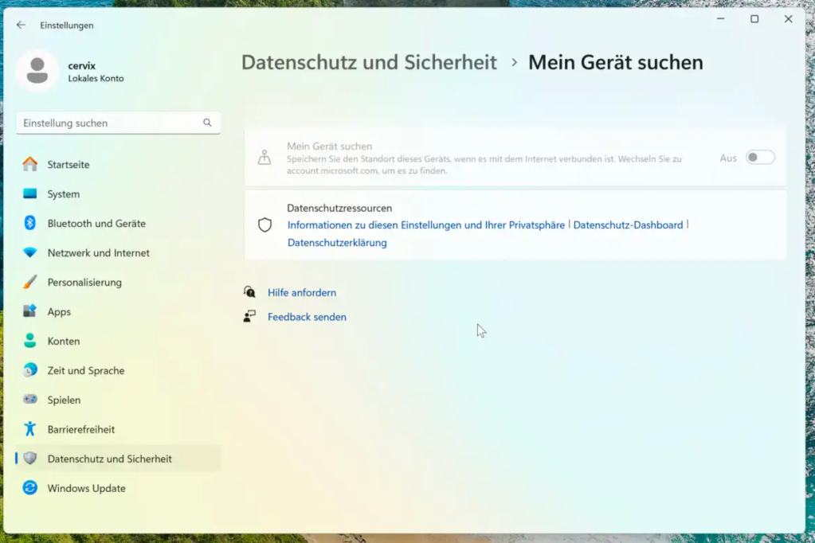Open the Datenschutzerklärung link

[x=337, y=243]
